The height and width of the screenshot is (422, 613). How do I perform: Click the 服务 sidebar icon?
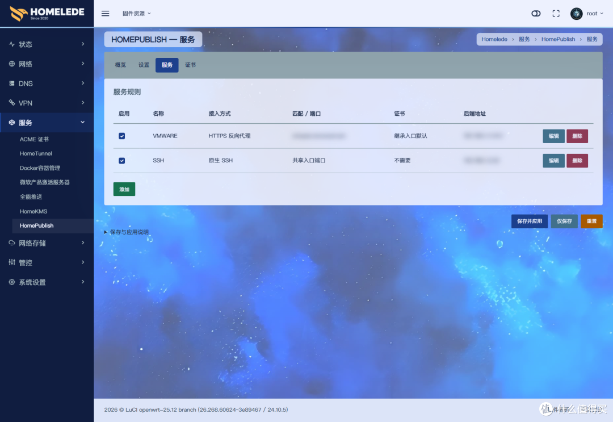(12, 123)
